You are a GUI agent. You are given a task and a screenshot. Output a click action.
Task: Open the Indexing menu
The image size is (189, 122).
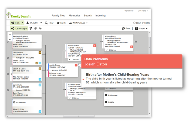click(100, 16)
